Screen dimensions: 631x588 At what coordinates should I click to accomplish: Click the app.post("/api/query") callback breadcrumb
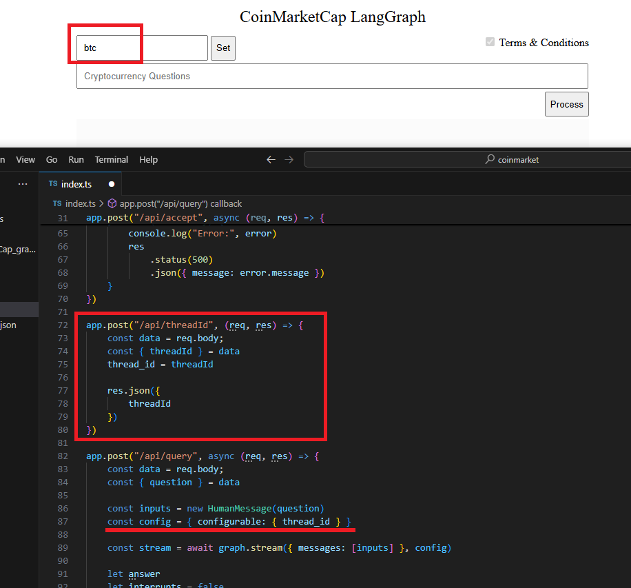click(180, 204)
